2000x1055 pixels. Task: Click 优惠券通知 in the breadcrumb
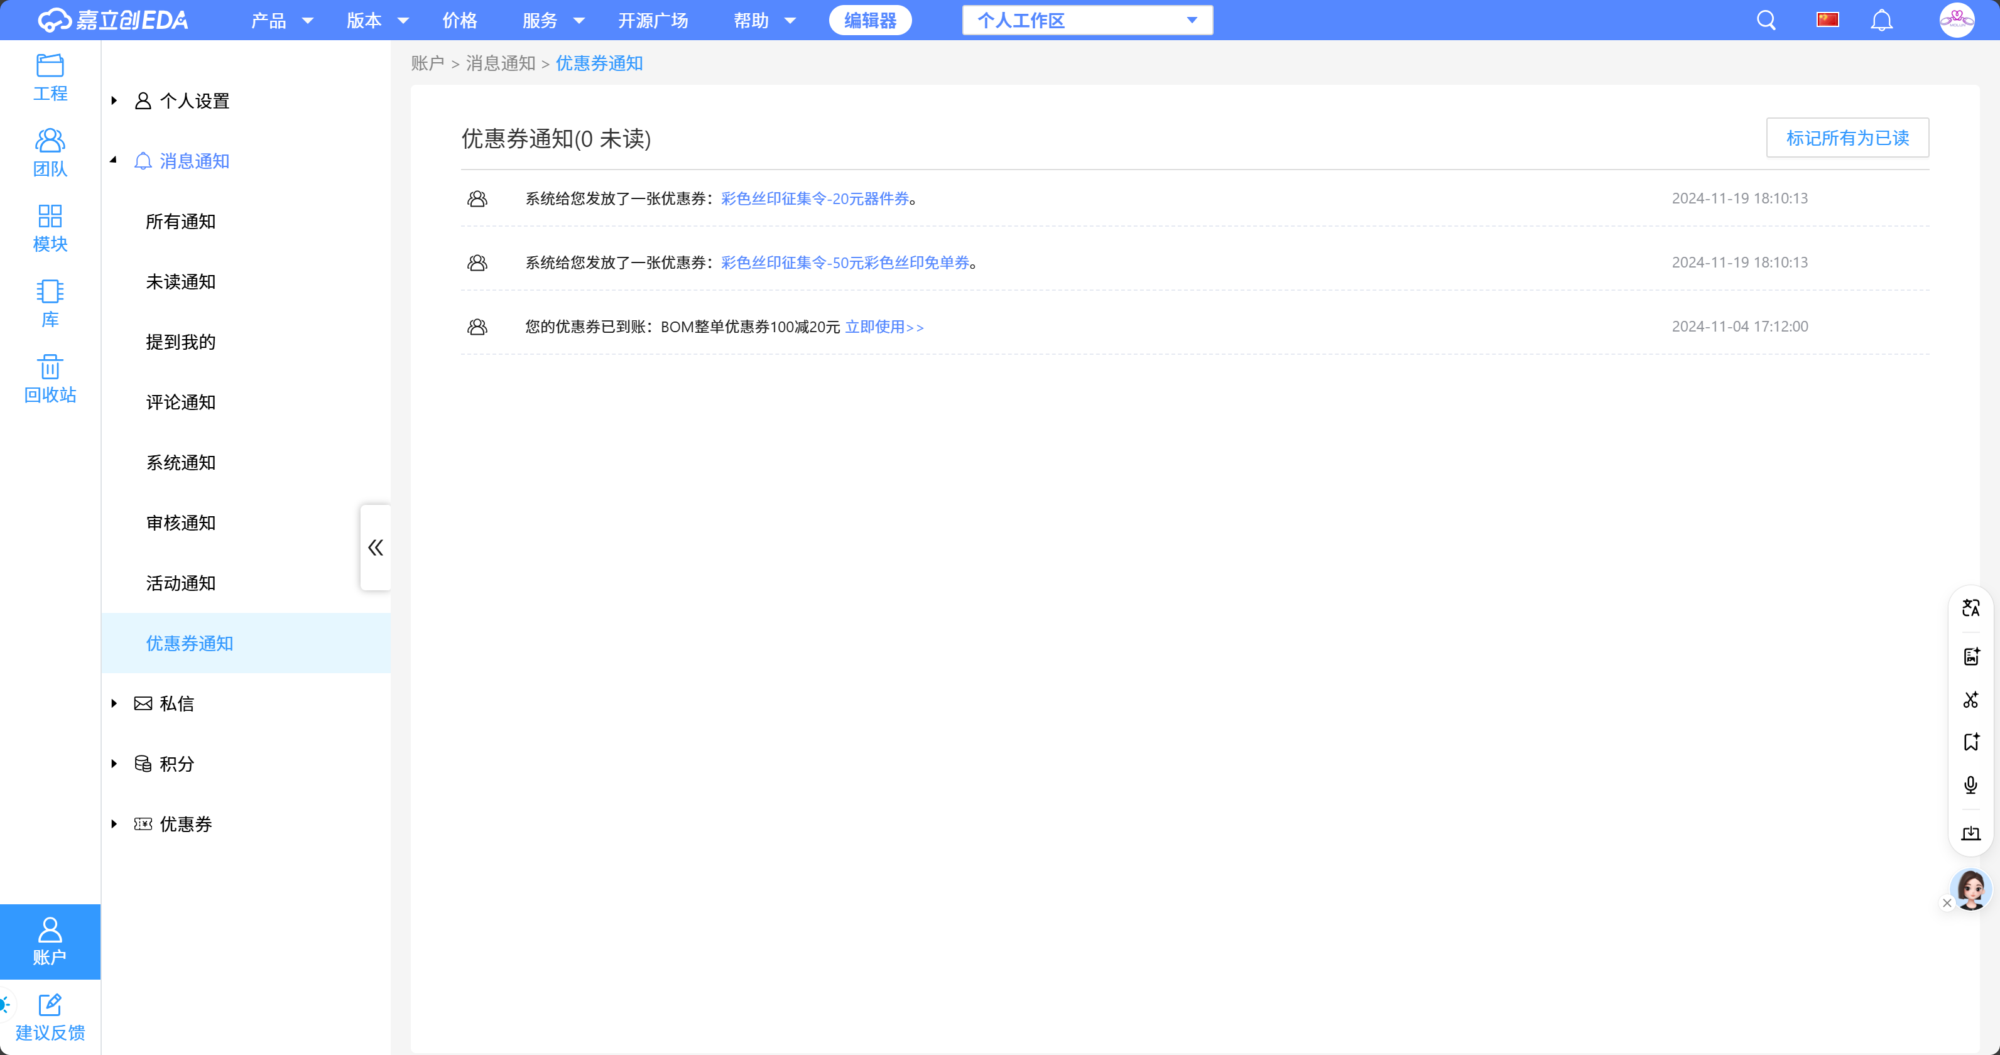click(x=599, y=63)
